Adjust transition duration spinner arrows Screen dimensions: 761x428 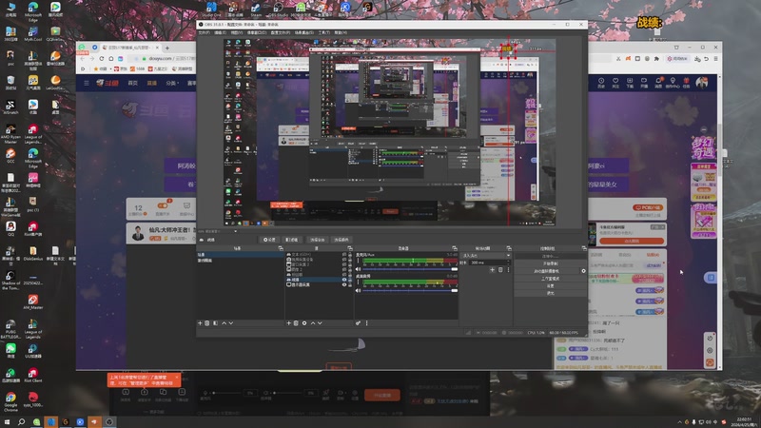[508, 263]
